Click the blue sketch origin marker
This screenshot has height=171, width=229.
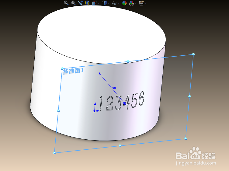tap(94, 111)
